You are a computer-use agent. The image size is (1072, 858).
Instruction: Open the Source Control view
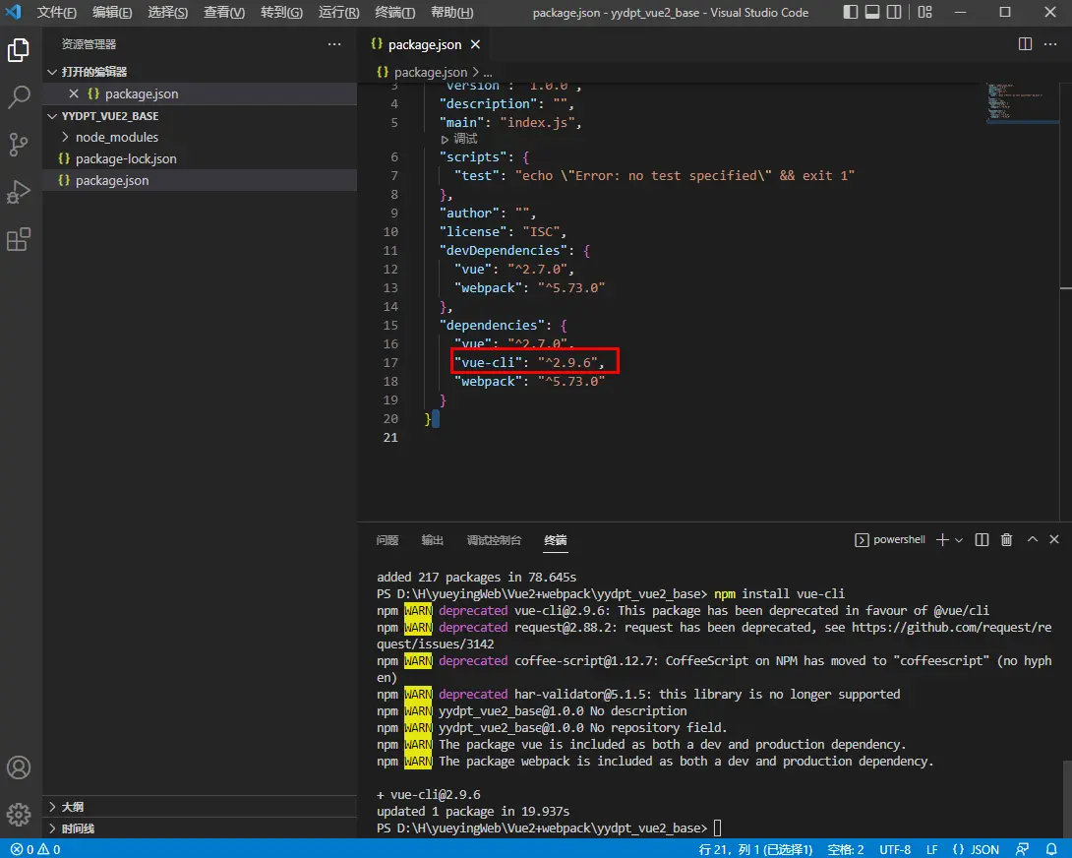tap(19, 145)
